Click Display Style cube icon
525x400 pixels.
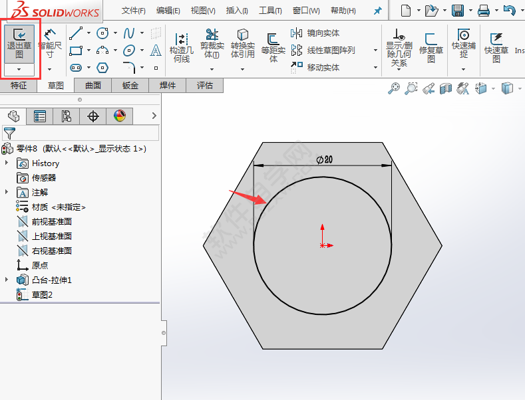pyautogui.click(x=507, y=88)
